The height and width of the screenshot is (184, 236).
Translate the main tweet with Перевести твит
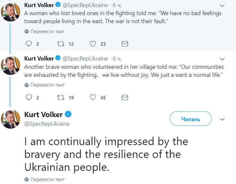(45, 179)
